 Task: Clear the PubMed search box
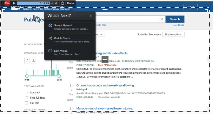point(162,19)
